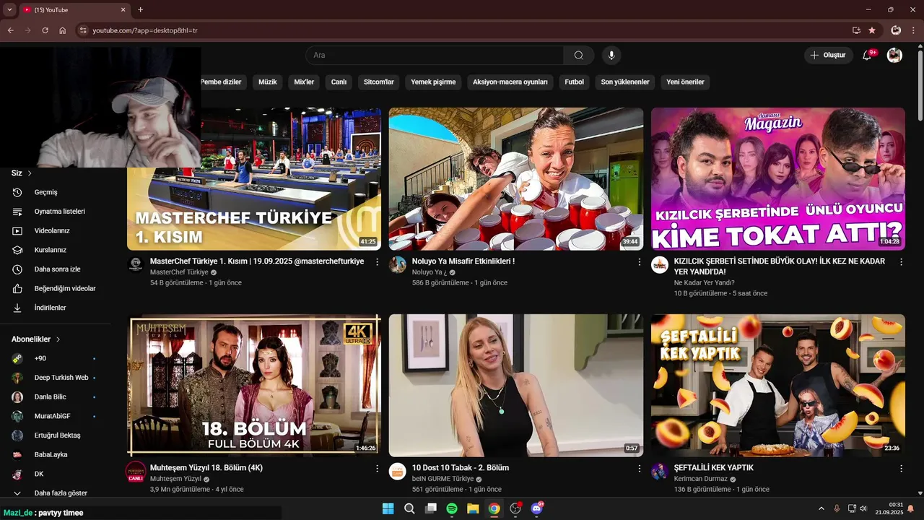Reload the page in browser toolbar
924x520 pixels.
pyautogui.click(x=45, y=30)
